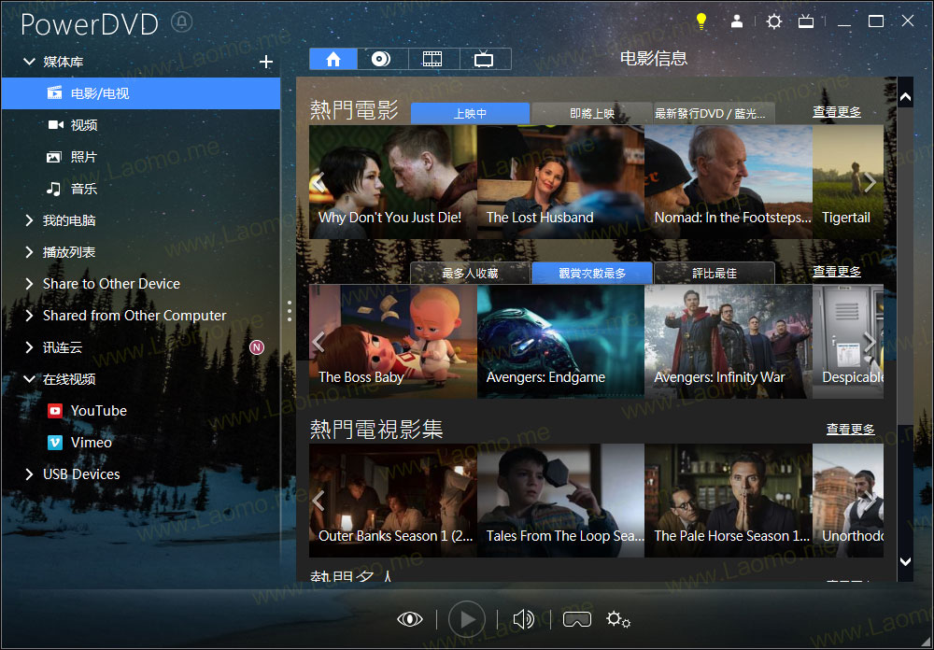Open settings via the top gear icon

pos(773,22)
